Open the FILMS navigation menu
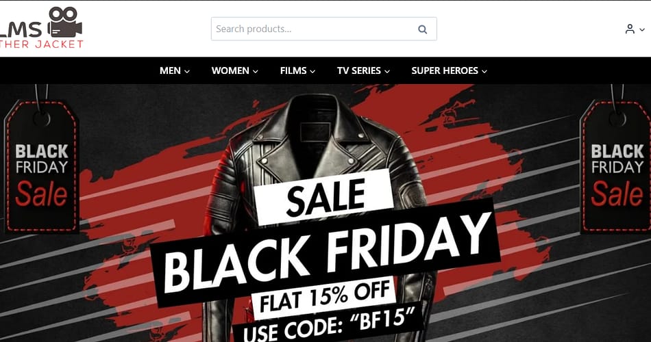The width and height of the screenshot is (651, 342). pyautogui.click(x=293, y=70)
